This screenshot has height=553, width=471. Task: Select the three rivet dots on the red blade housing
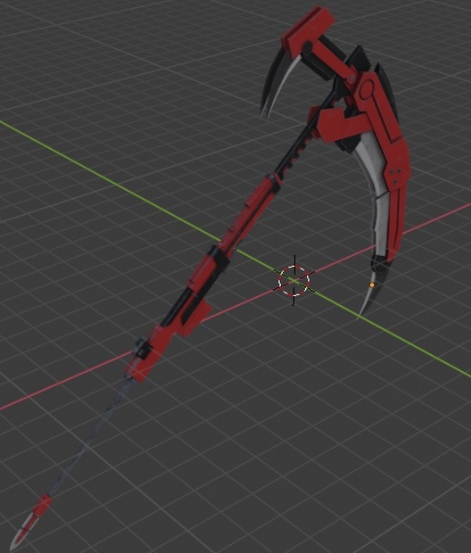coord(395,175)
